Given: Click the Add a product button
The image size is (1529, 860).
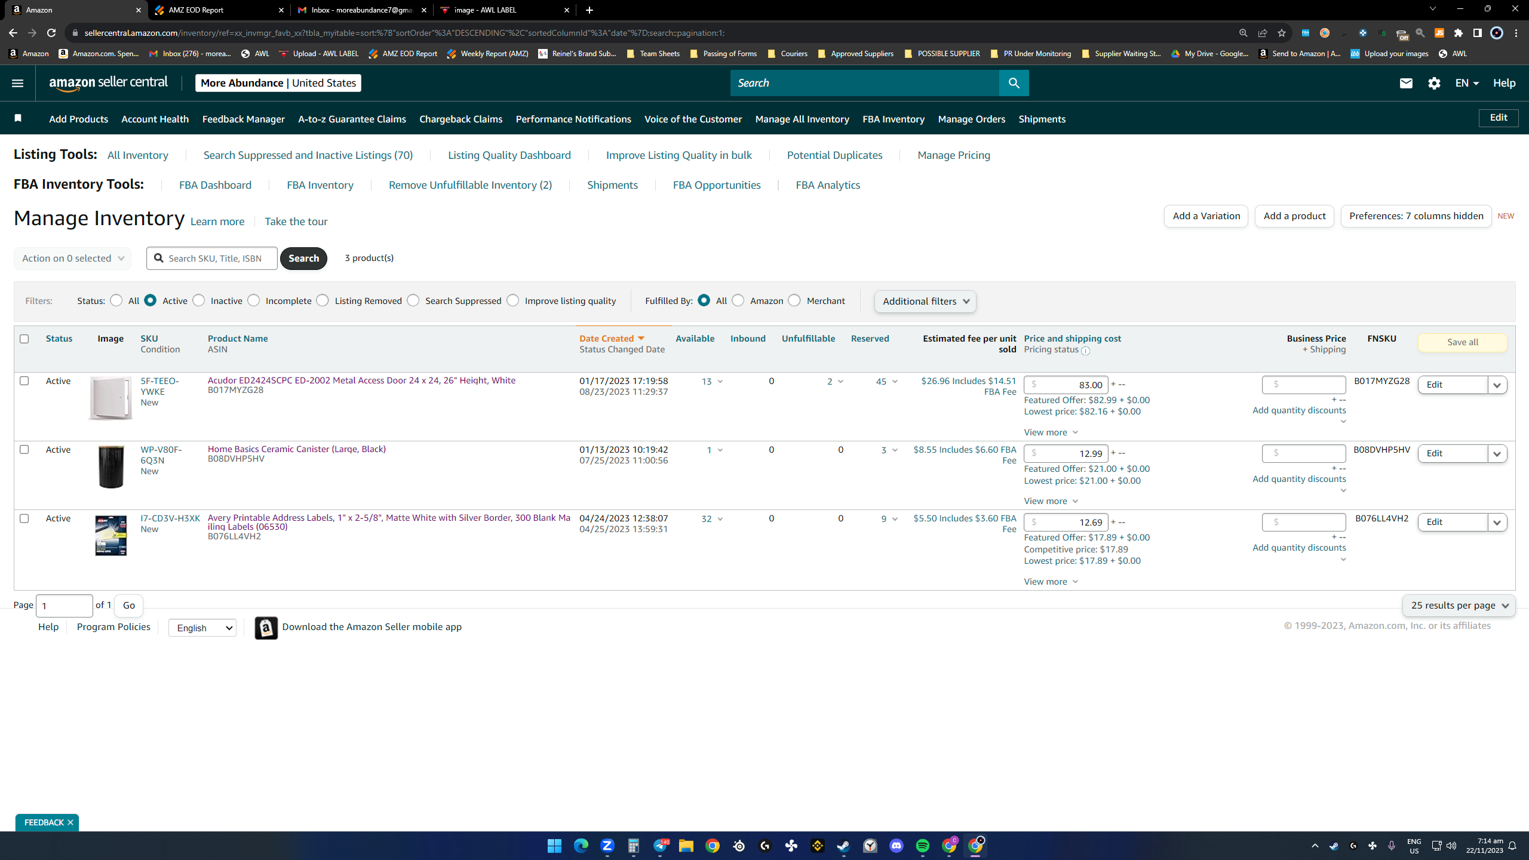Looking at the screenshot, I should pyautogui.click(x=1294, y=216).
